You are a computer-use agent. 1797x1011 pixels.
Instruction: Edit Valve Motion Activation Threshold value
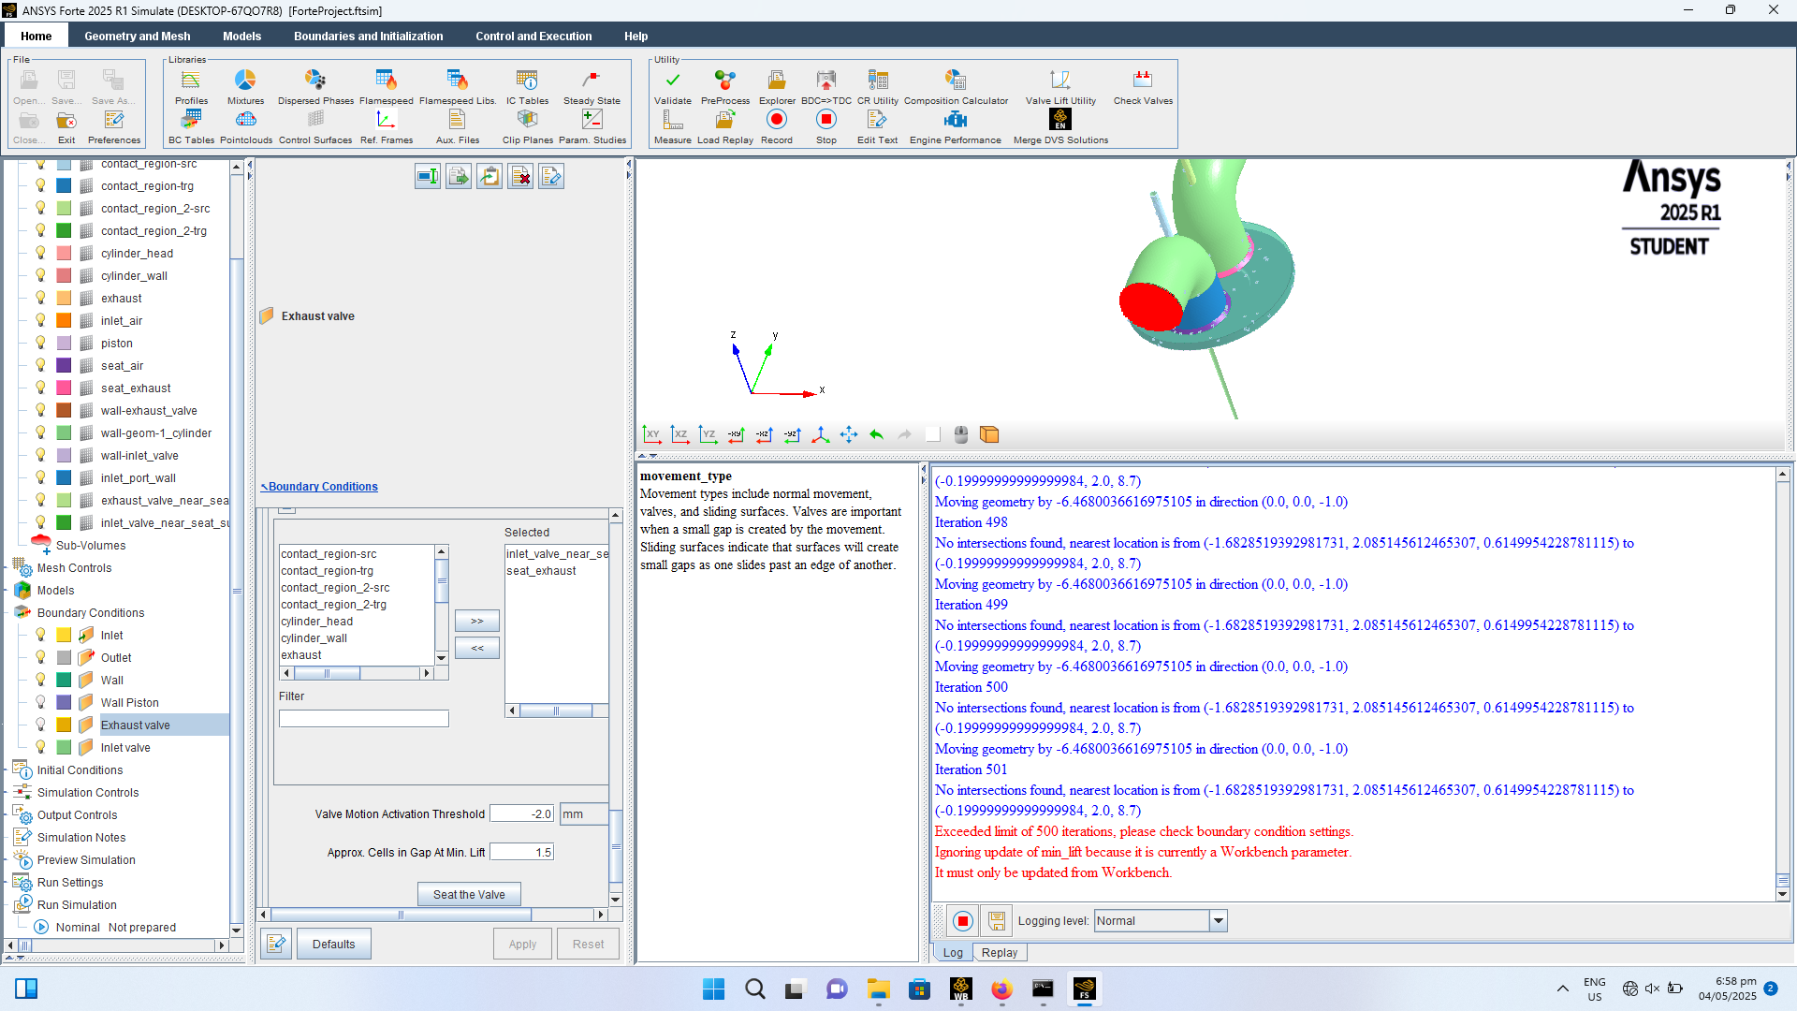pyautogui.click(x=521, y=814)
